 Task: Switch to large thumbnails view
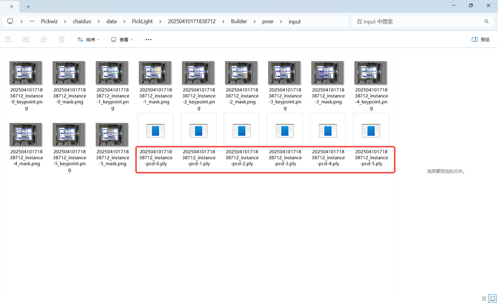click(492, 299)
